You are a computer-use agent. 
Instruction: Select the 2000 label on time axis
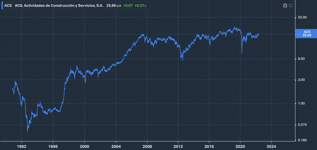point(85,146)
